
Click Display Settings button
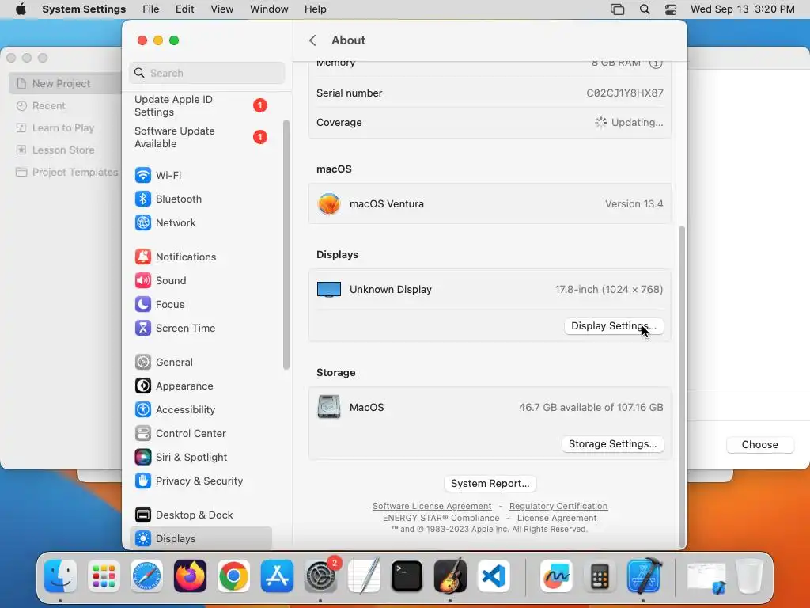click(614, 326)
